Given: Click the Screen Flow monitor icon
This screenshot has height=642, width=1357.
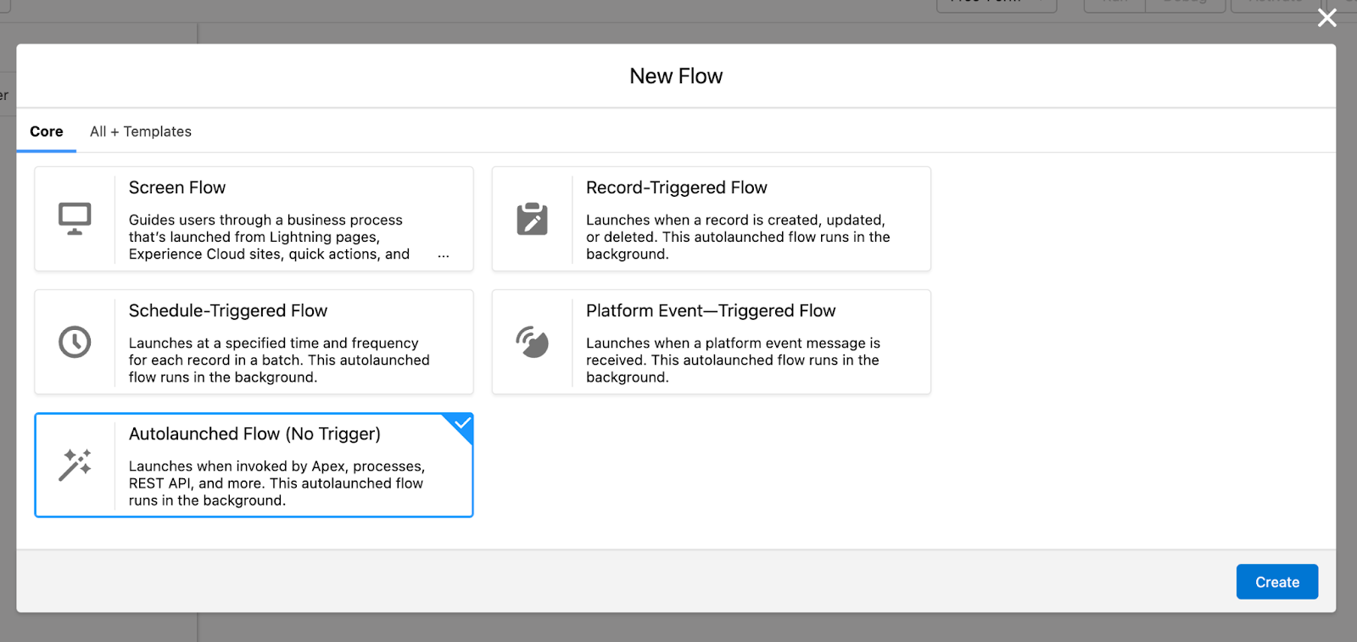Looking at the screenshot, I should pyautogui.click(x=75, y=219).
